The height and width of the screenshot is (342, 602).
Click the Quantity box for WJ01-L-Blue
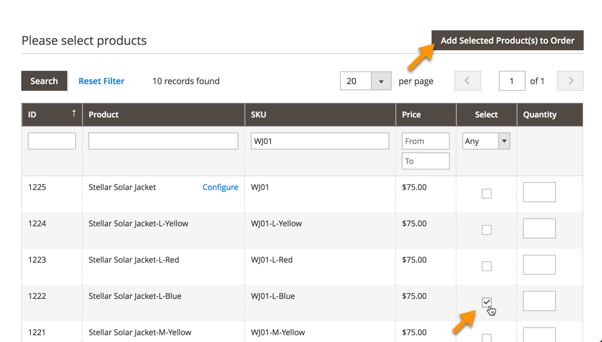pyautogui.click(x=539, y=301)
